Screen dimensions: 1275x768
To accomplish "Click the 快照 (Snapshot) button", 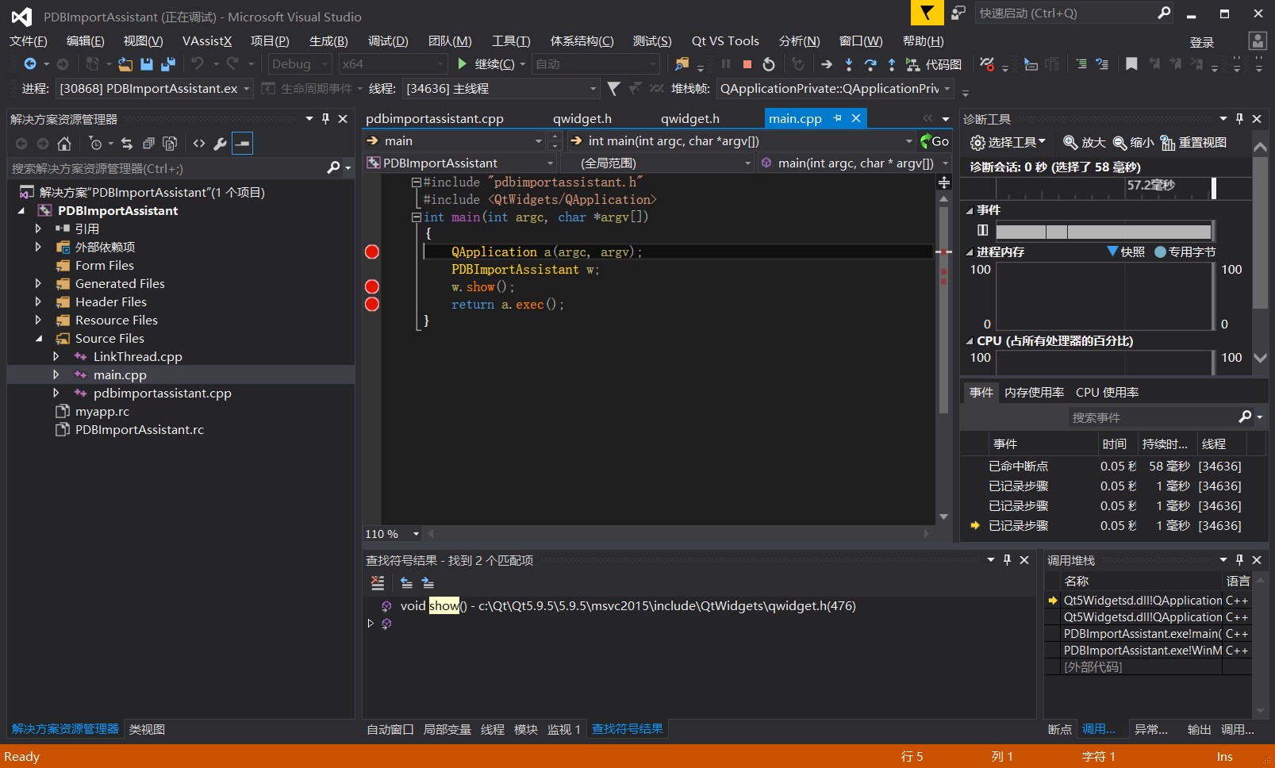I will [x=1126, y=252].
